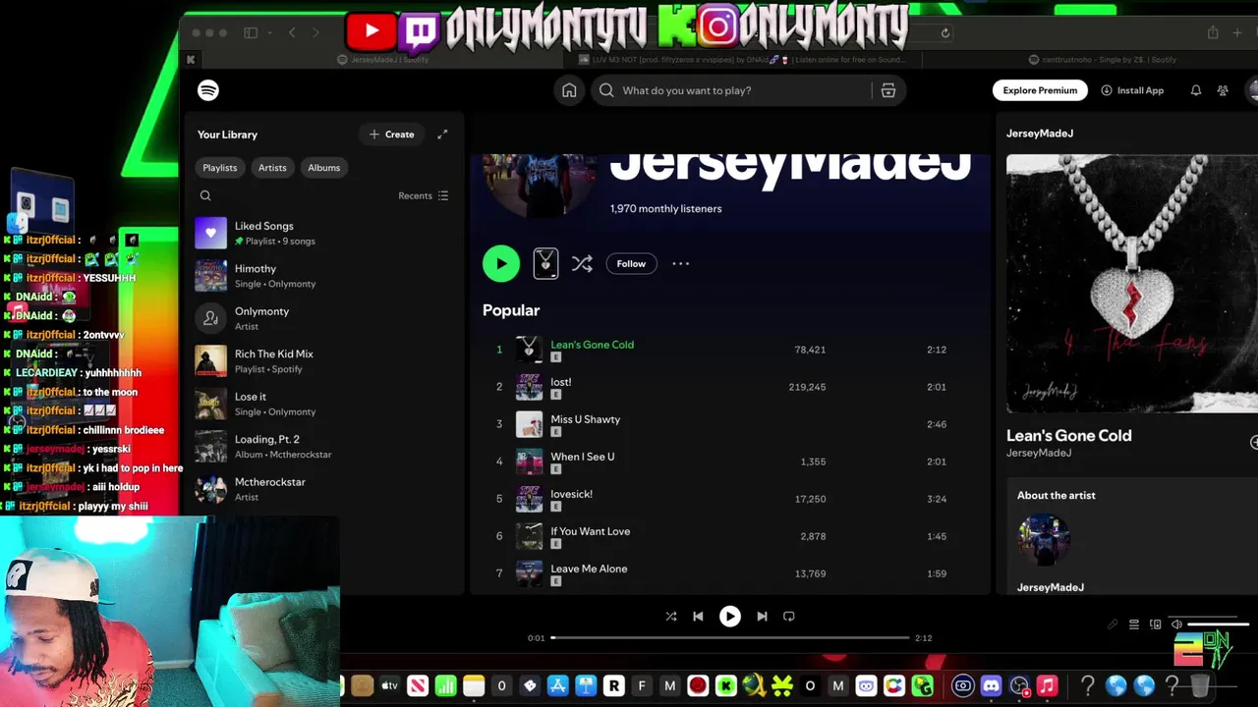This screenshot has width=1258, height=707.
Task: Open Mcthereockstar artist in library
Action: tap(321, 489)
